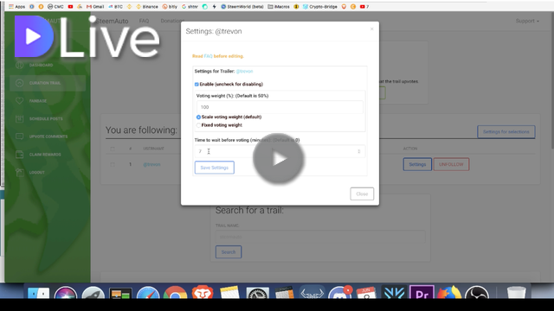
Task: Go to SteemAuto home link
Action: (x=112, y=21)
